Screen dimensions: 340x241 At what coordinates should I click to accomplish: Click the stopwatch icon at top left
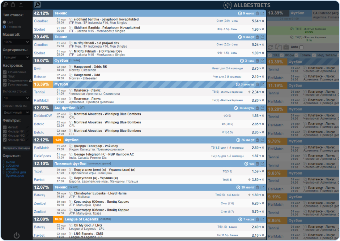pos(13,5)
